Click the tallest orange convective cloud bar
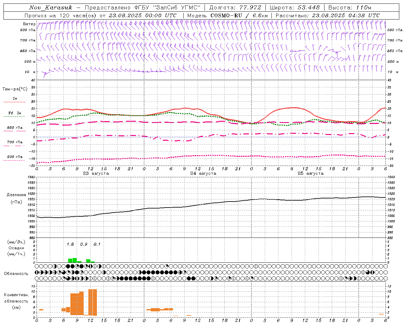This screenshot has width=404, height=323. (92, 302)
